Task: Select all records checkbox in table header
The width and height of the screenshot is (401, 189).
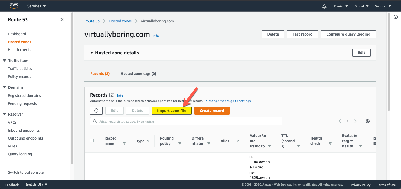Action: [x=92, y=141]
